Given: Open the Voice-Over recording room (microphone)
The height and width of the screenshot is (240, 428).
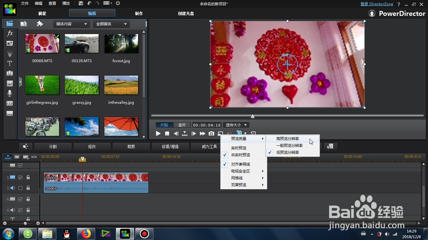Looking at the screenshot, I should 9,94.
